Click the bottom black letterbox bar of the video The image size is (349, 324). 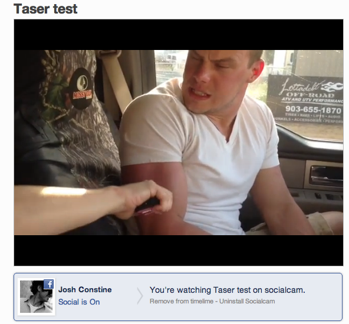tap(179, 250)
